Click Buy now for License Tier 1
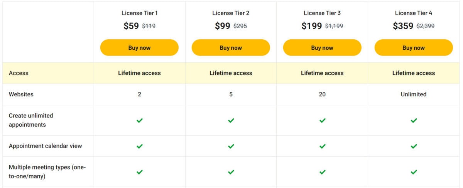The image size is (463, 188). 139,48
